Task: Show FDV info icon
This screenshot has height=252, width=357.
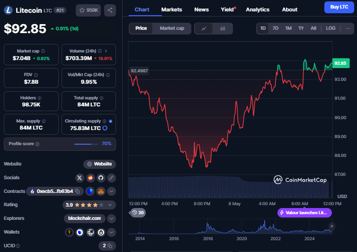Action: (x=36, y=75)
